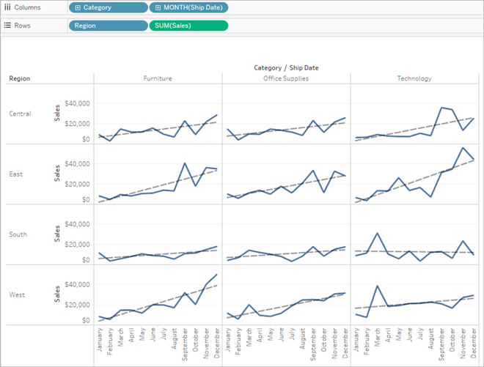
Task: Select the Category pill on Columns
Action: tap(109, 8)
